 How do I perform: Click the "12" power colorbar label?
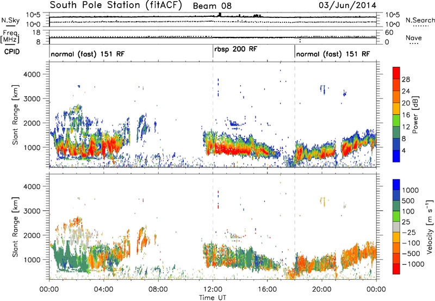(406, 127)
